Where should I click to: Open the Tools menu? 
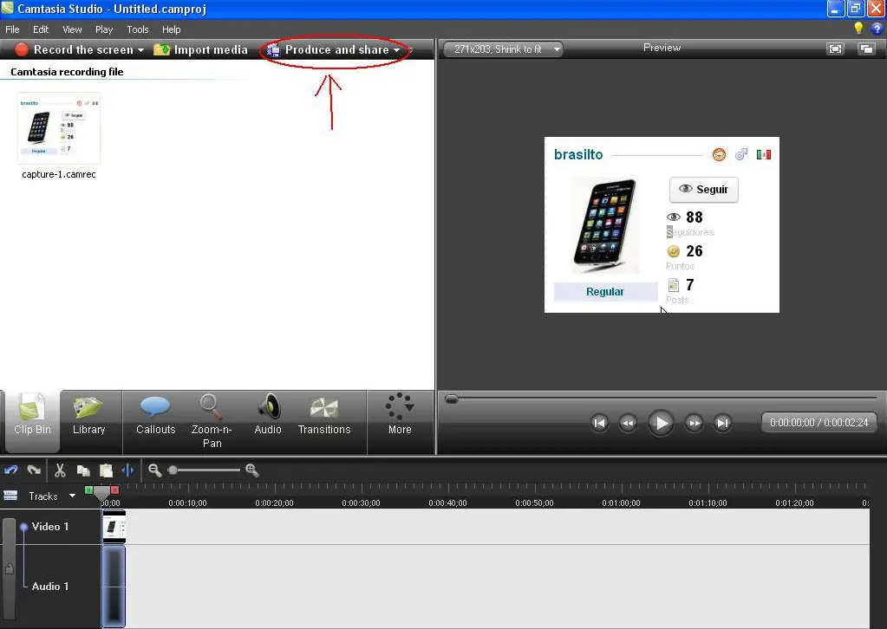[138, 29]
